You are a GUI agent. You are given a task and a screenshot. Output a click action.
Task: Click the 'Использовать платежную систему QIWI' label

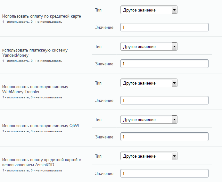click(40, 126)
